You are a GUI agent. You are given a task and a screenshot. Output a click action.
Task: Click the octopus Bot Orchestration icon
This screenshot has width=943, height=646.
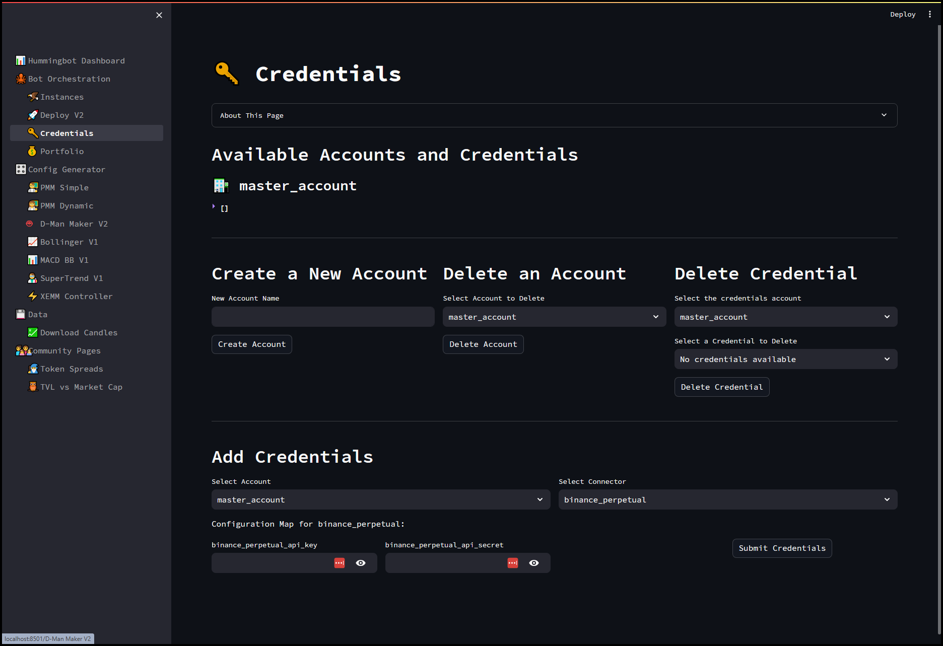pyautogui.click(x=21, y=79)
